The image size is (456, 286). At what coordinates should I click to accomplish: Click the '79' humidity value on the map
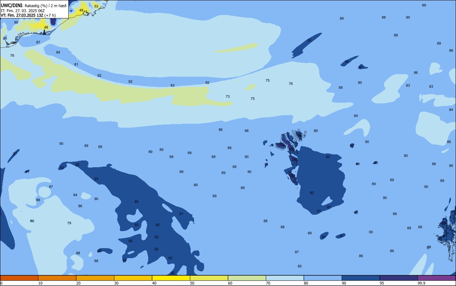point(69,223)
